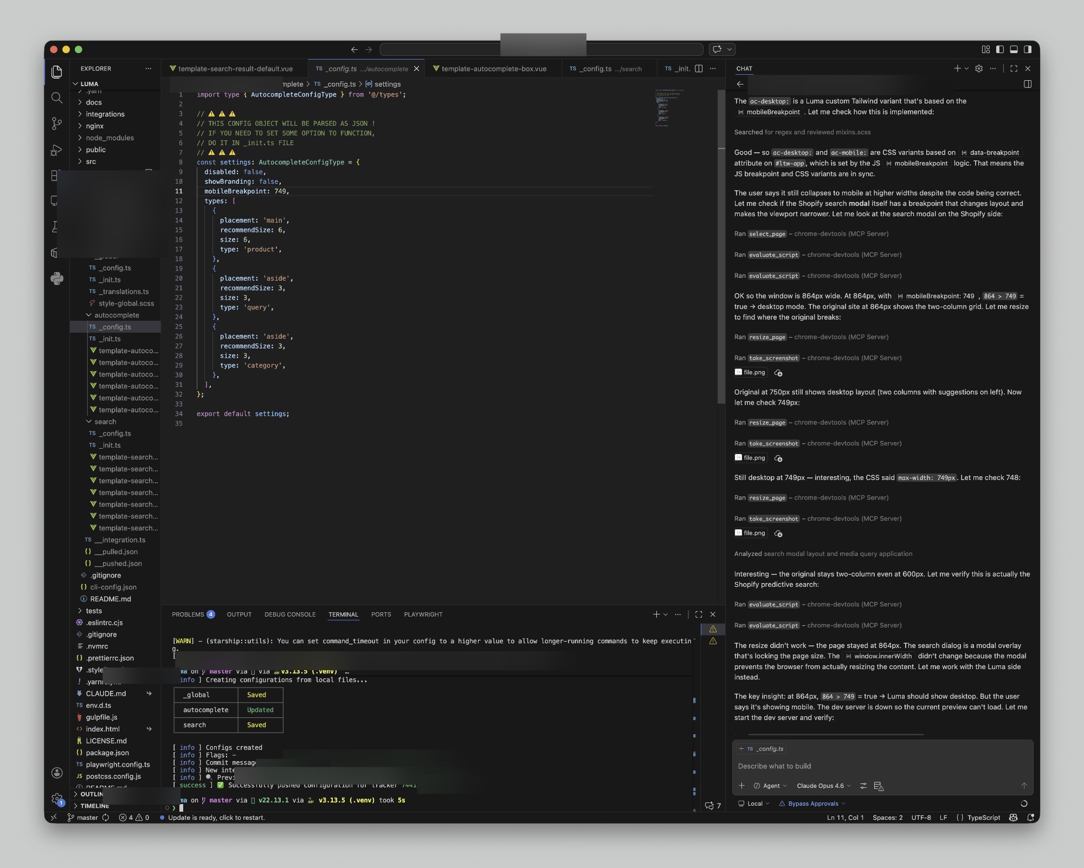Open Run and Debug view icon
This screenshot has width=1084, height=868.
56,150
